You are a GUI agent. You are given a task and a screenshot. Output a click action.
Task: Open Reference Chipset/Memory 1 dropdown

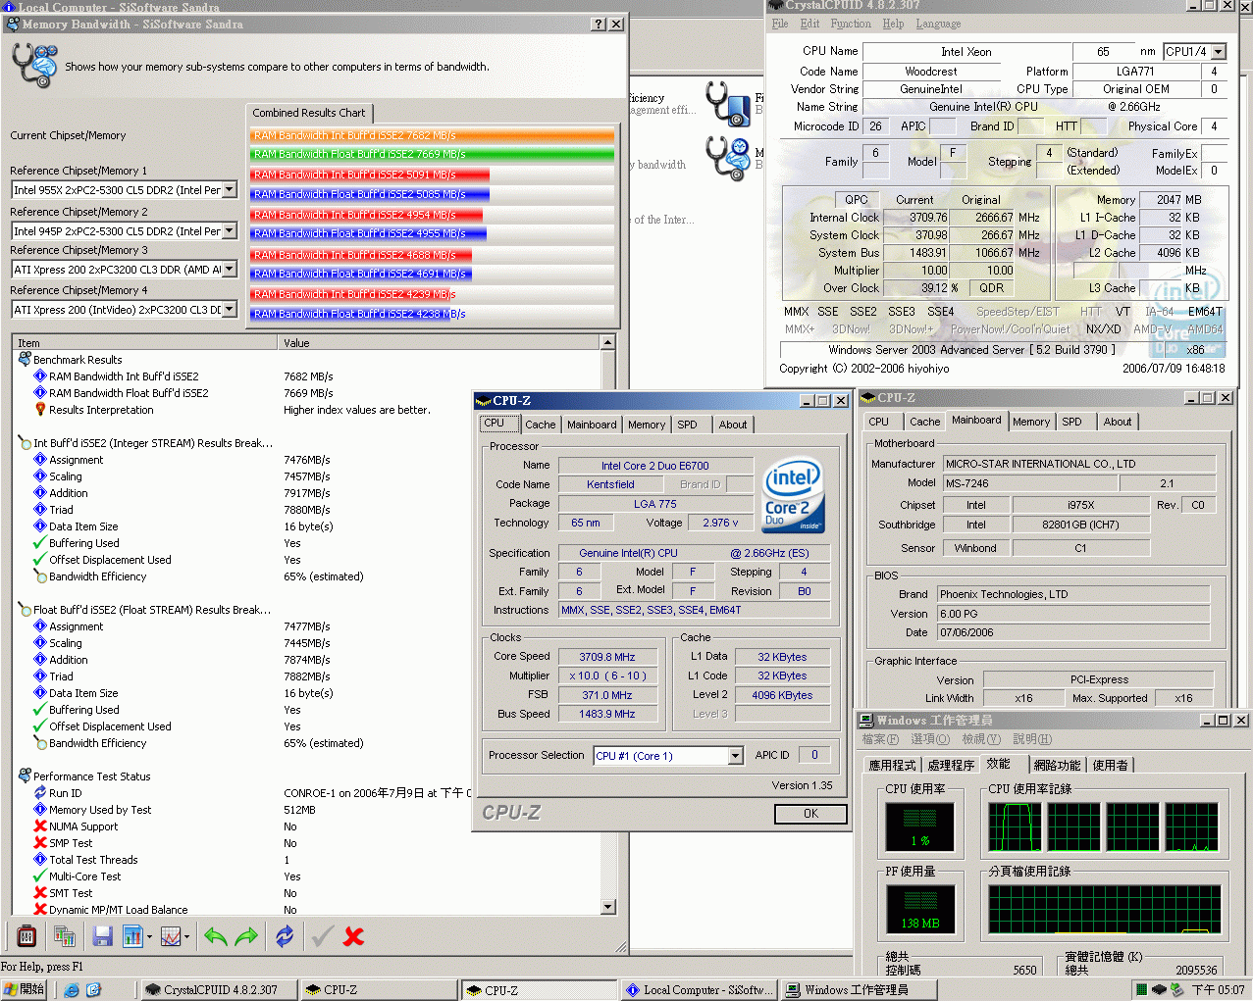click(x=230, y=189)
